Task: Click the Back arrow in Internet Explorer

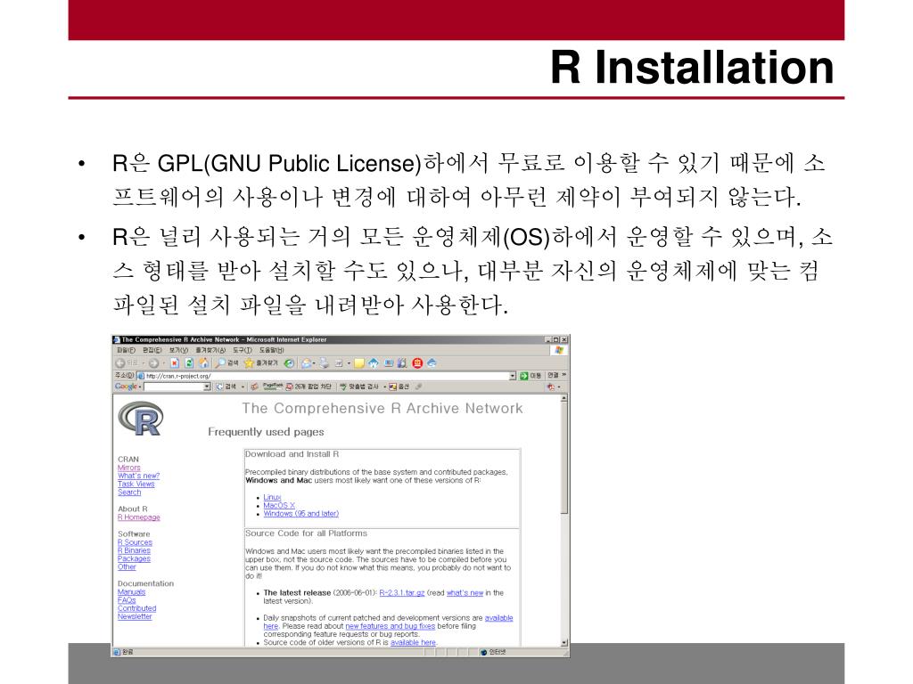Action: (x=120, y=363)
